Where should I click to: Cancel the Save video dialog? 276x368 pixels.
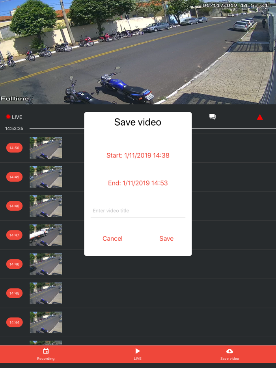click(x=112, y=238)
